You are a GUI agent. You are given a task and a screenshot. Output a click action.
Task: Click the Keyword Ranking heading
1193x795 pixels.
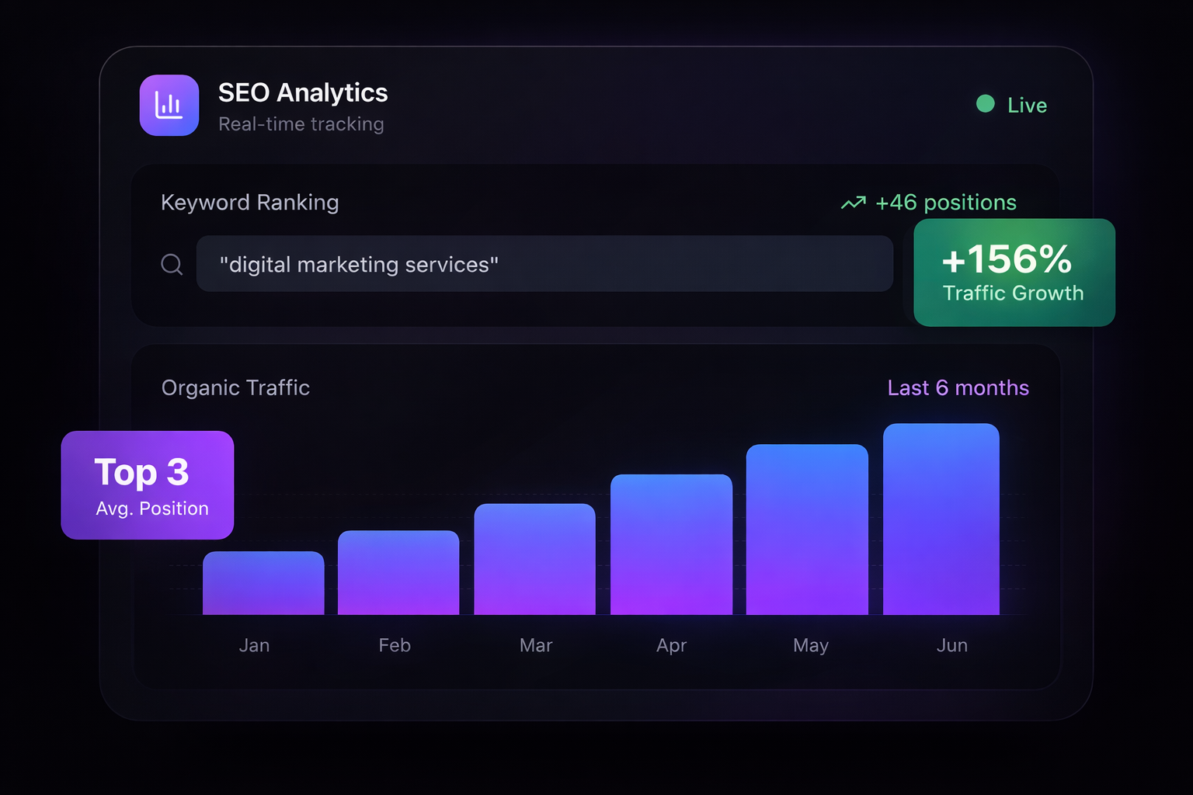[249, 203]
